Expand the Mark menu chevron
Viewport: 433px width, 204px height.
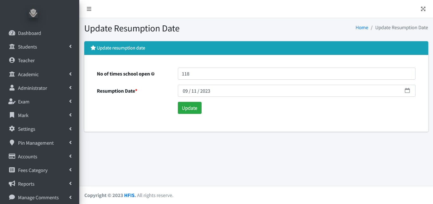point(70,115)
